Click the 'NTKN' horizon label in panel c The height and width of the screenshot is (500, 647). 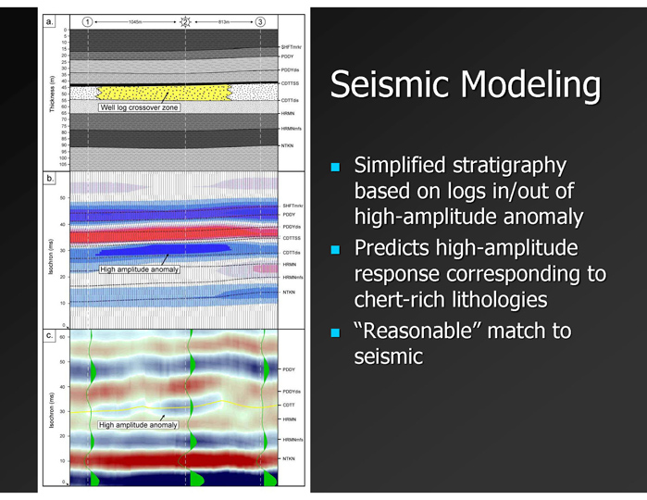[289, 458]
